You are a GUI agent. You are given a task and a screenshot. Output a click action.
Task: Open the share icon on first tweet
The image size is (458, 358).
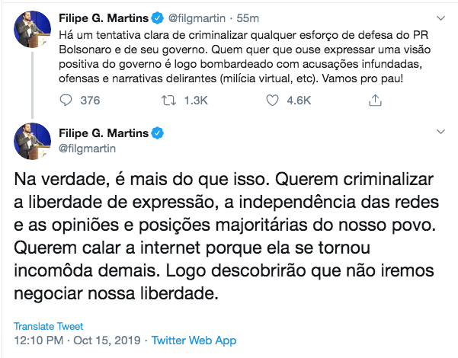(375, 100)
